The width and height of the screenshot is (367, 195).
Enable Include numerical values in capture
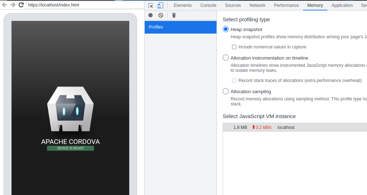[x=234, y=47]
